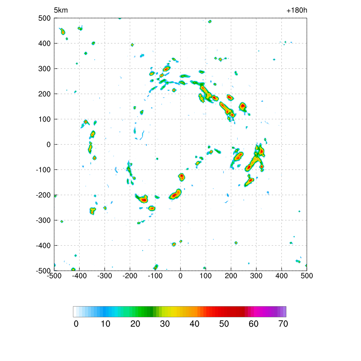Pick the x-axis tick label -300
This screenshot has width=361, height=361.
(105, 276)
